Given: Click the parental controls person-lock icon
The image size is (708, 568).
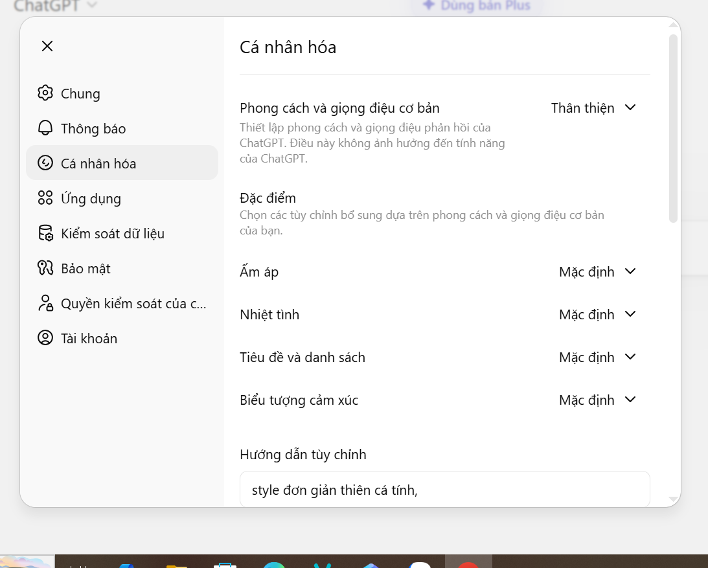Looking at the screenshot, I should point(45,303).
